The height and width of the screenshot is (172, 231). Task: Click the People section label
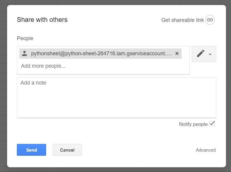pos(25,38)
